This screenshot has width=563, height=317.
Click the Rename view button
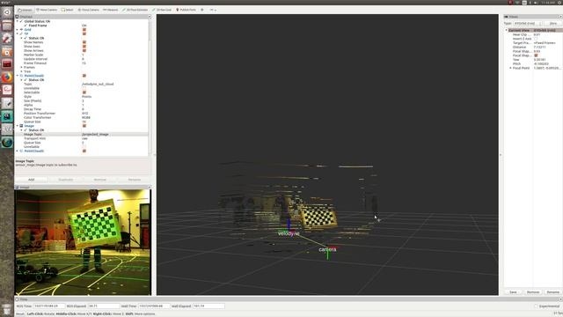pos(553,292)
